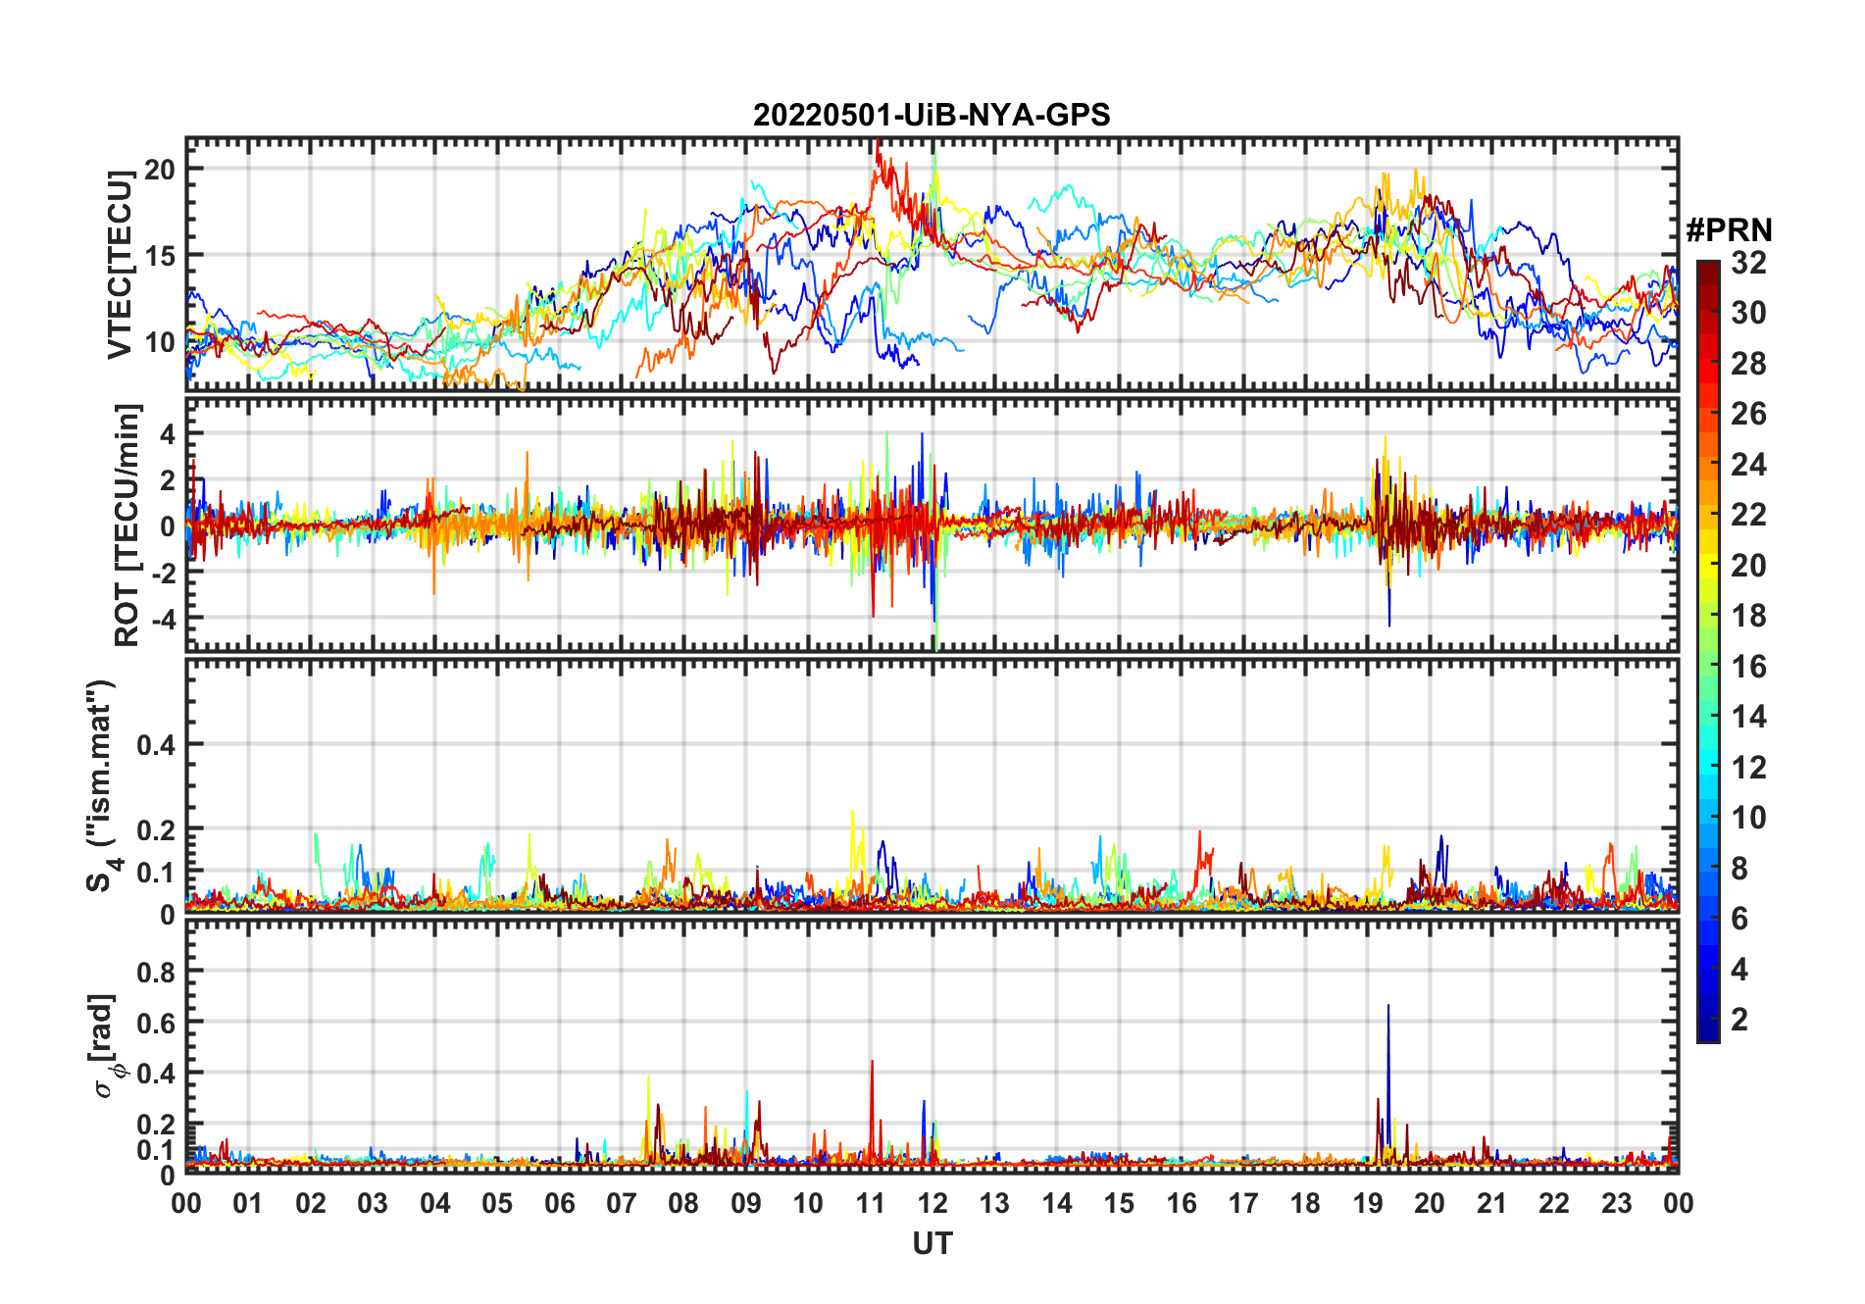Click x-axis tick label 23

(1616, 1203)
